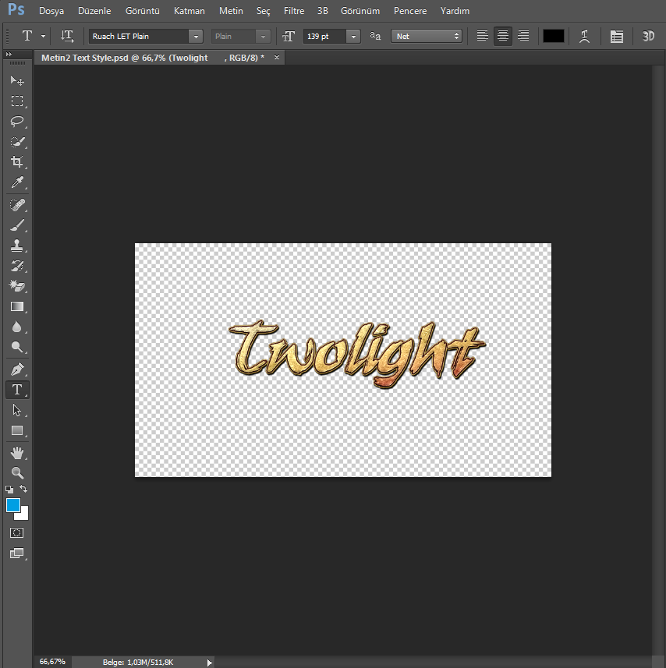Open the Type tool preset picker arrow
The width and height of the screenshot is (666, 668).
[43, 36]
